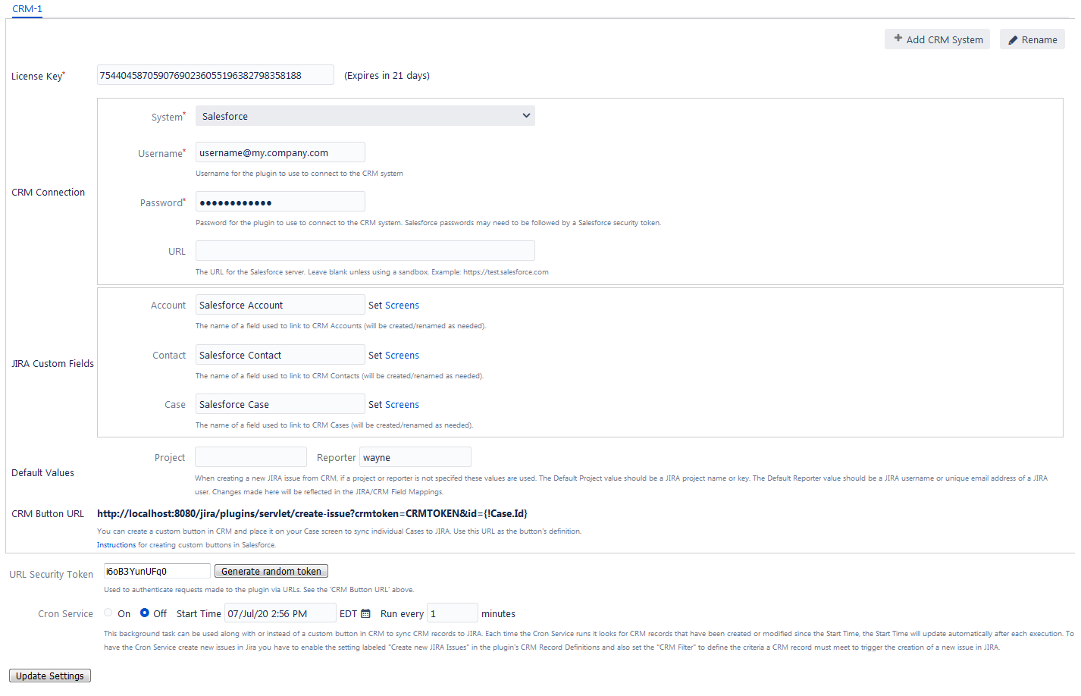Select the Cron Service Off option
Screen dimensions: 1081x696
[145, 613]
